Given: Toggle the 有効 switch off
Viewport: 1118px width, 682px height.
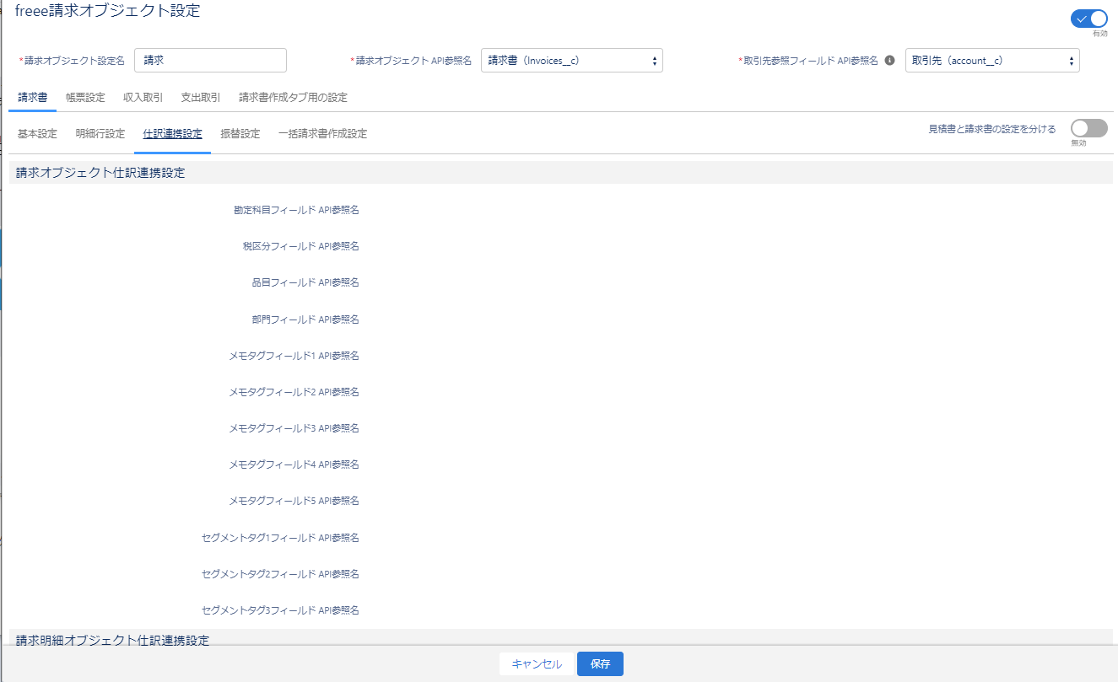Looking at the screenshot, I should [1088, 19].
